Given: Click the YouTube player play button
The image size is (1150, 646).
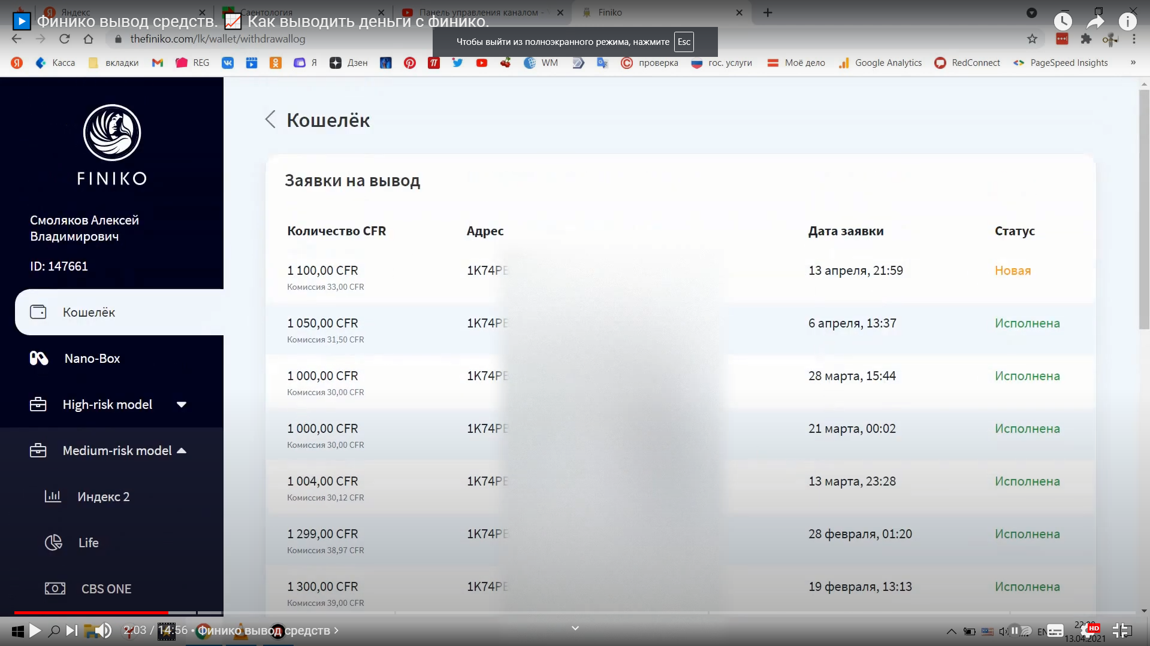Looking at the screenshot, I should (35, 630).
